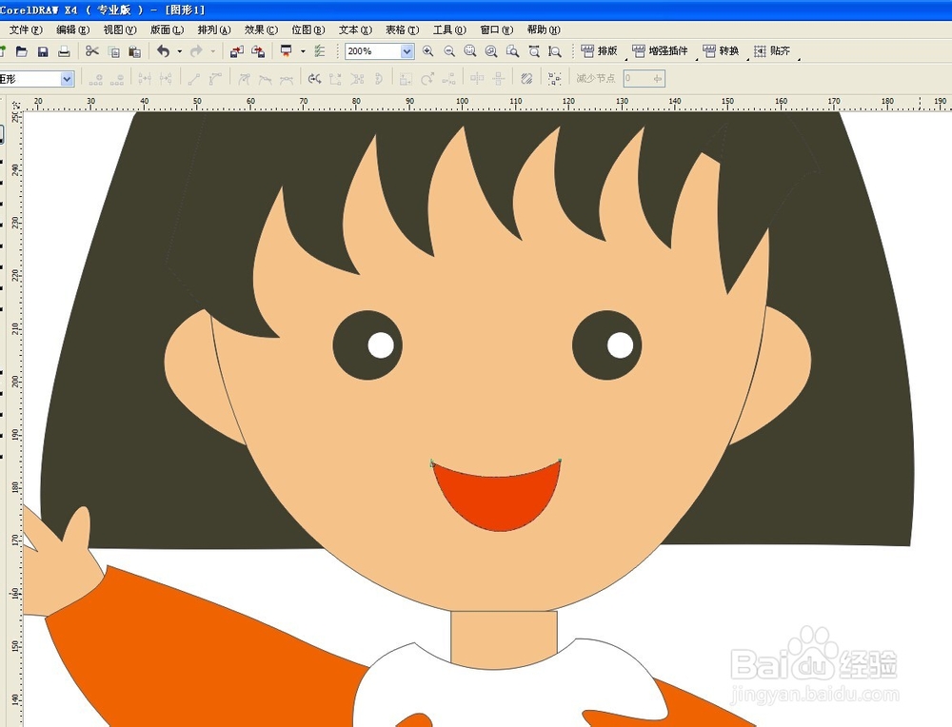Image resolution: width=952 pixels, height=727 pixels.
Task: Open the 文件(F) menu
Action: coord(26,29)
